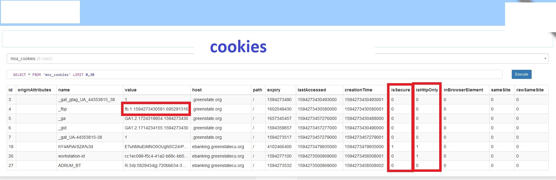Screen dimensions: 556x180
Task: Click the isSecure value 1 in row 18
Action: pos(393,147)
